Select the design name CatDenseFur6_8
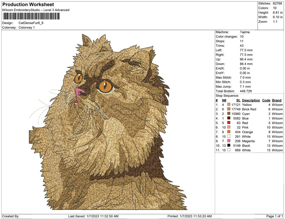 32,23
